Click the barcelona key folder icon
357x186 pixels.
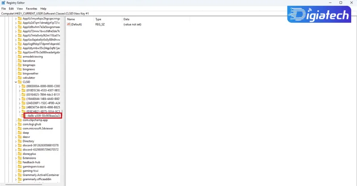pyautogui.click(x=20, y=61)
